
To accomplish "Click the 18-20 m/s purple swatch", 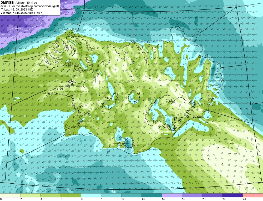I will click(192, 195).
